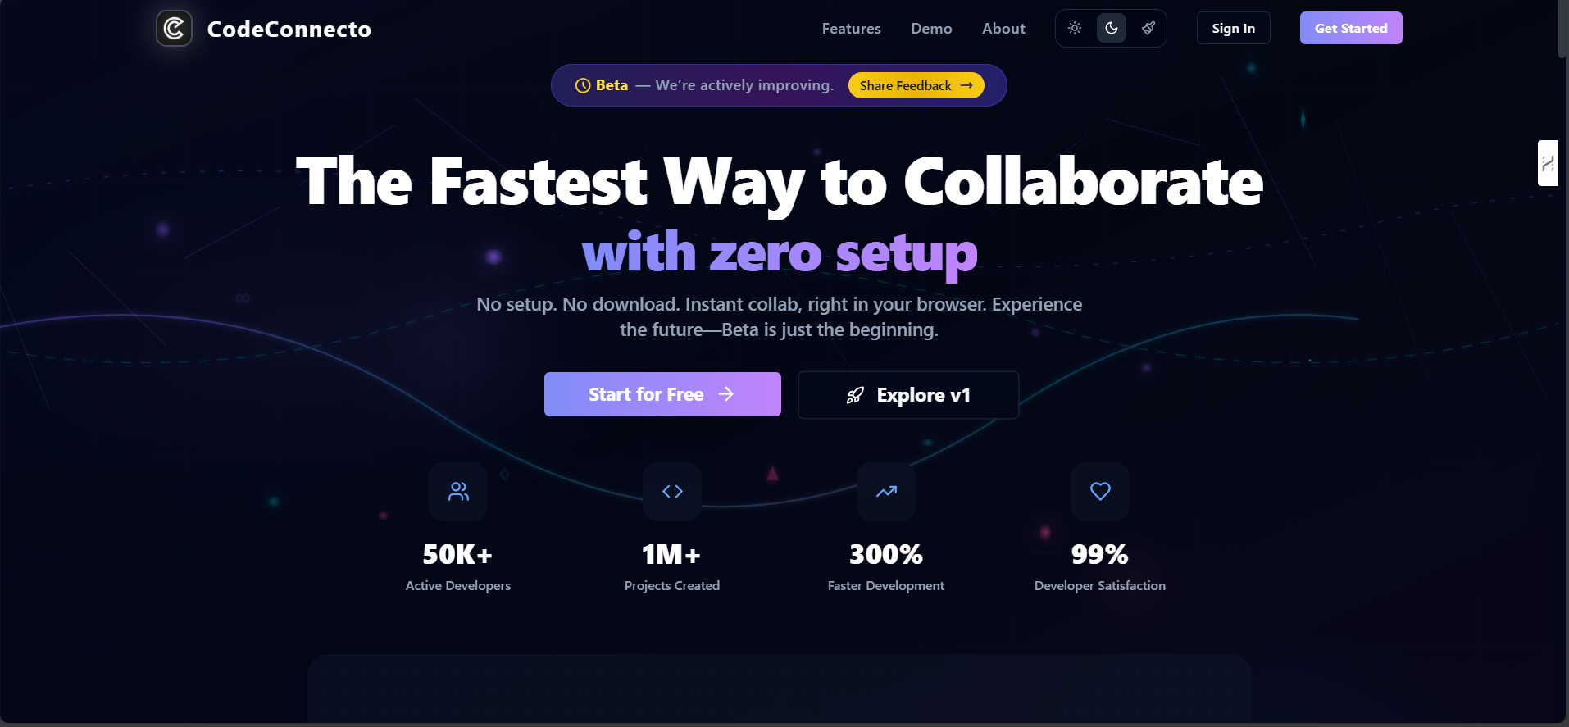Switch to light theme sun icon
The height and width of the screenshot is (727, 1569).
pyautogui.click(x=1075, y=28)
